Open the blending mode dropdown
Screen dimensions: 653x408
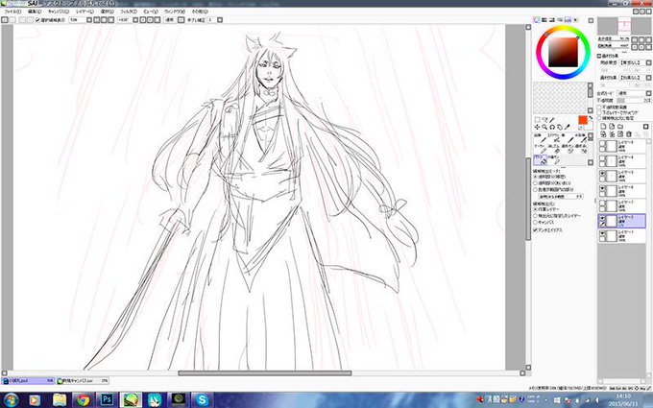(x=648, y=93)
